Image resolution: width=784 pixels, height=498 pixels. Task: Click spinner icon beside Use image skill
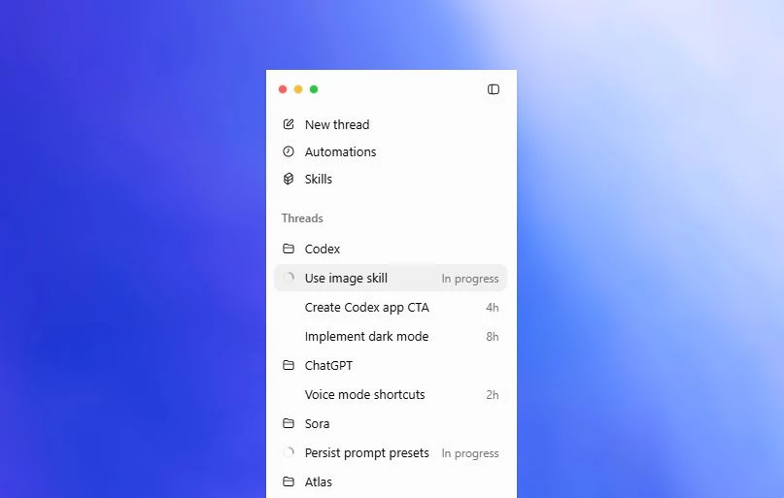coord(289,278)
